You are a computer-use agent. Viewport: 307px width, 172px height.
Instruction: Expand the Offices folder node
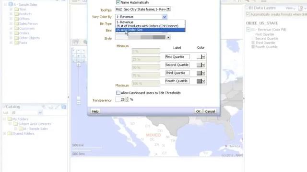coord(11,19)
